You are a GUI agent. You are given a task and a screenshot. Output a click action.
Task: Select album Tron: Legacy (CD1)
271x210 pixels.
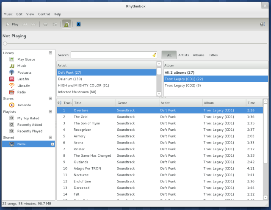tap(216, 79)
